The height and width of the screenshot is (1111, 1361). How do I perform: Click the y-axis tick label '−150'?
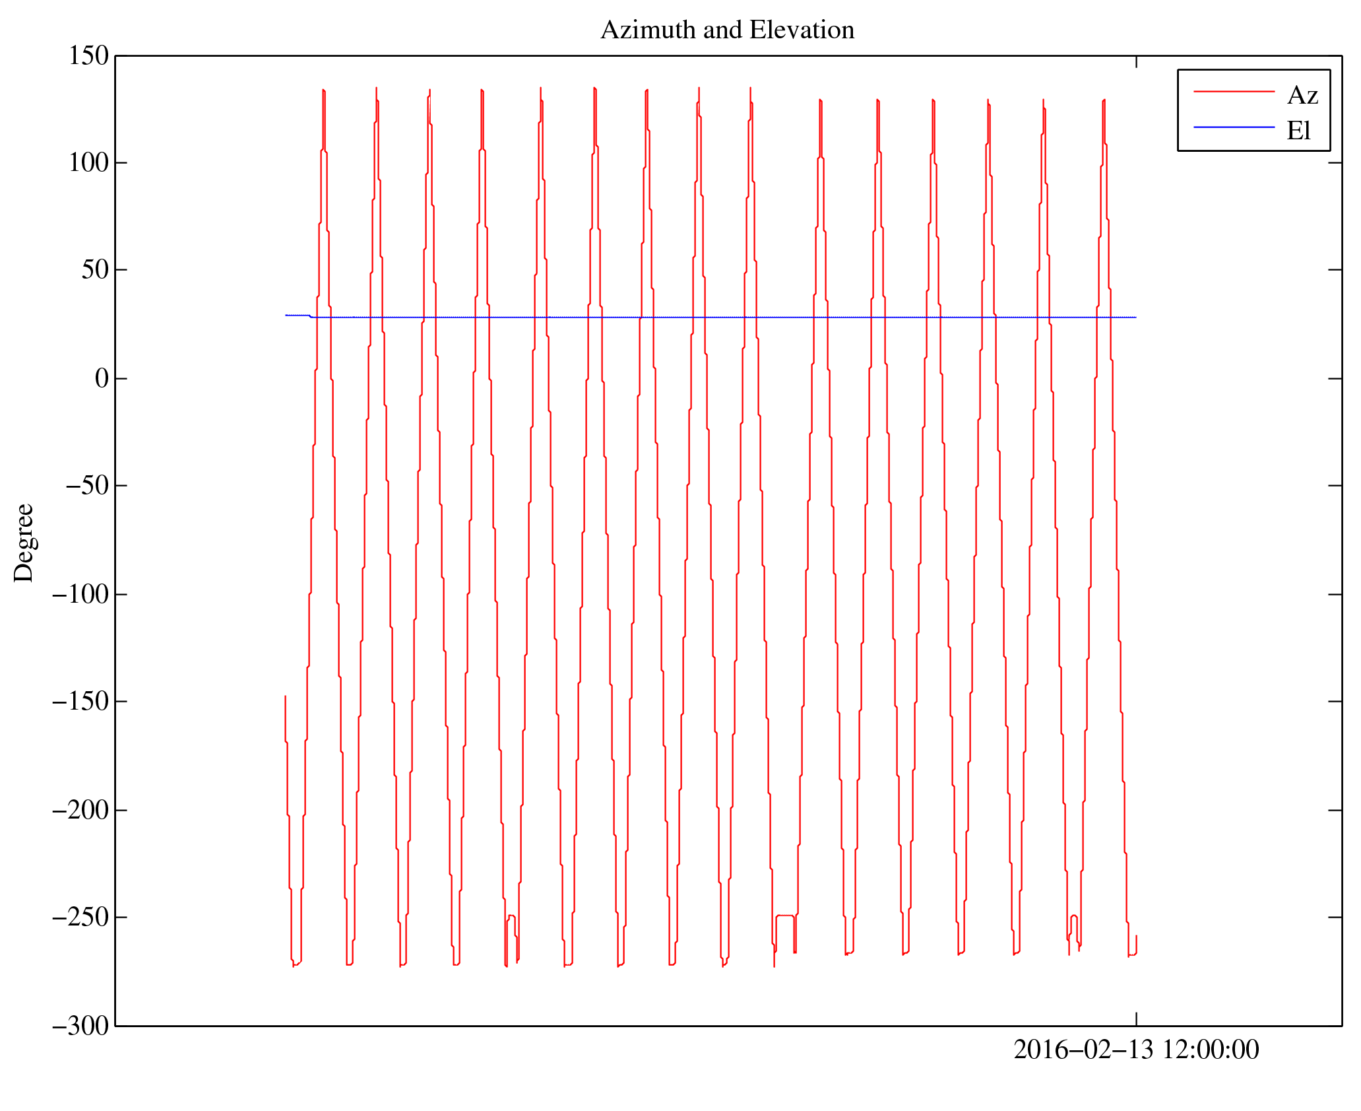coord(80,701)
